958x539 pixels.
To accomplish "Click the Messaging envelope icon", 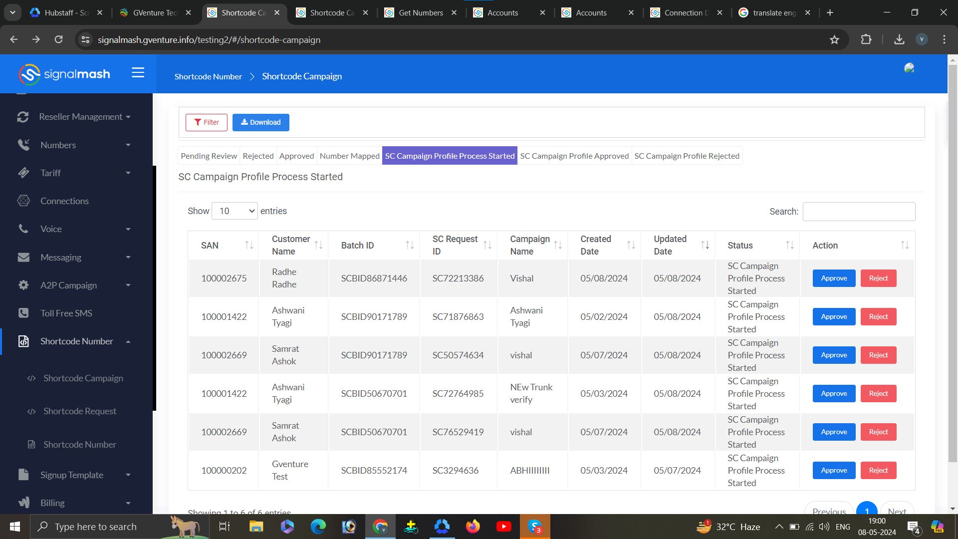I will point(23,257).
